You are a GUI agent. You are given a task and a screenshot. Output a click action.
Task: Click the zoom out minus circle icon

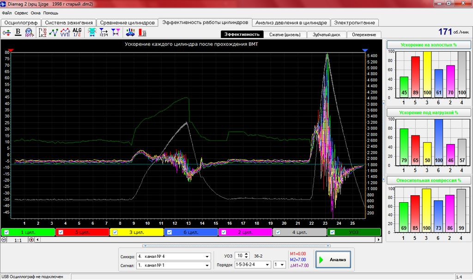(4, 240)
